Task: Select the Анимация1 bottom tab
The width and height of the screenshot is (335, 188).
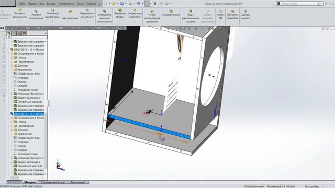Action: [x=78, y=182]
